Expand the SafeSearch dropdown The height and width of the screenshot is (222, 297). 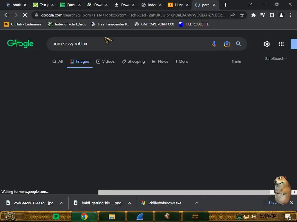(x=276, y=58)
